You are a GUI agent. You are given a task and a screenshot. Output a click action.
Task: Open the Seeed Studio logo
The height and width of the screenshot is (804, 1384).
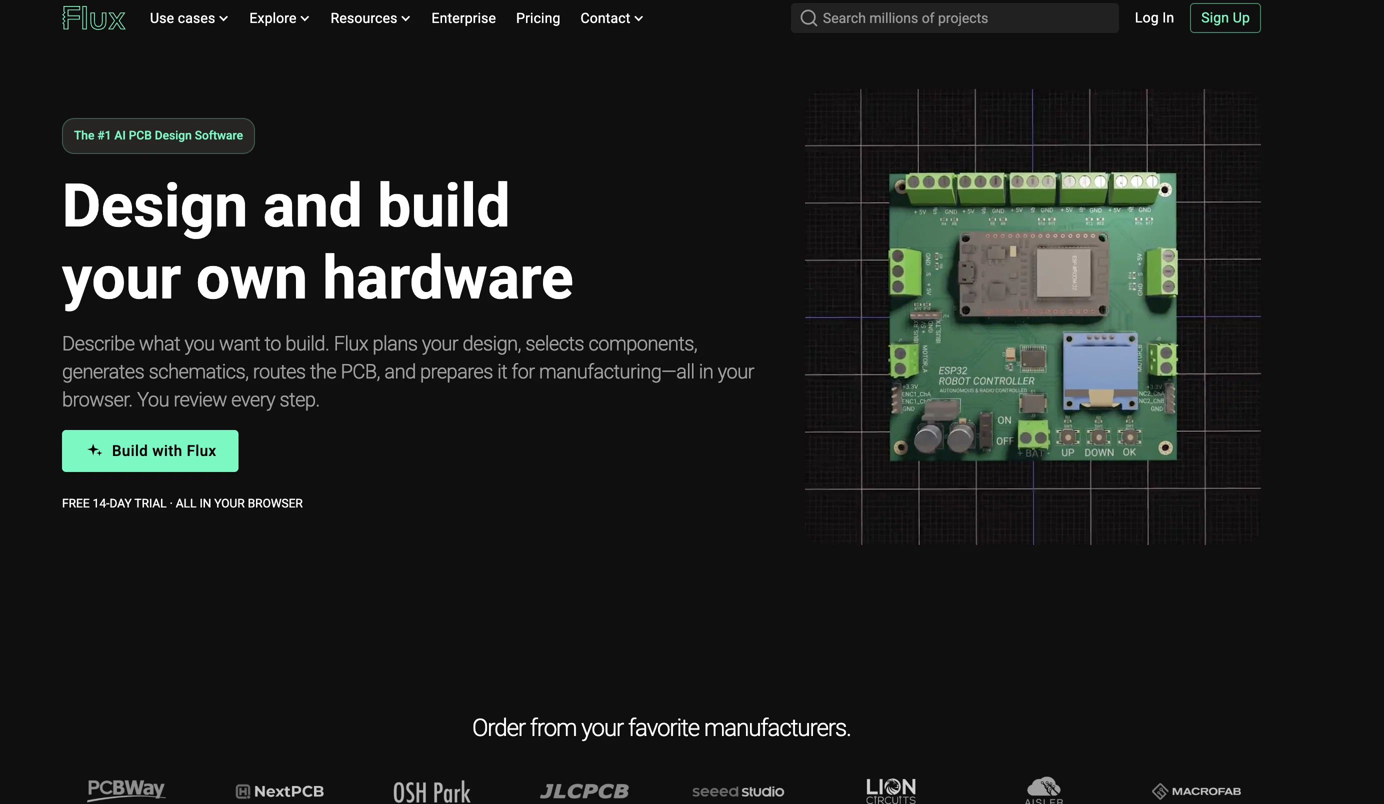click(738, 791)
